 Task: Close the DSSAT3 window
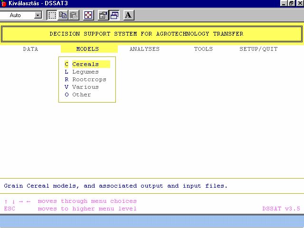[x=300, y=3]
